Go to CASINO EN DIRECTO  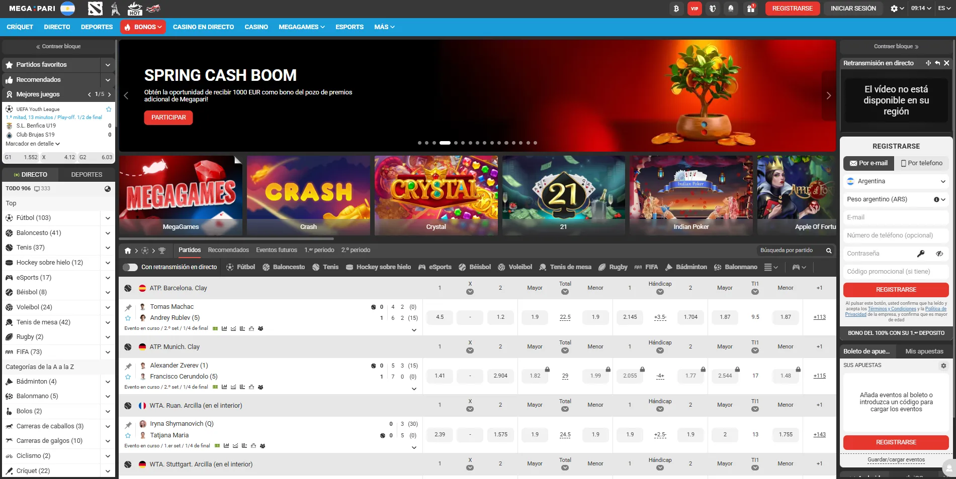pyautogui.click(x=203, y=27)
